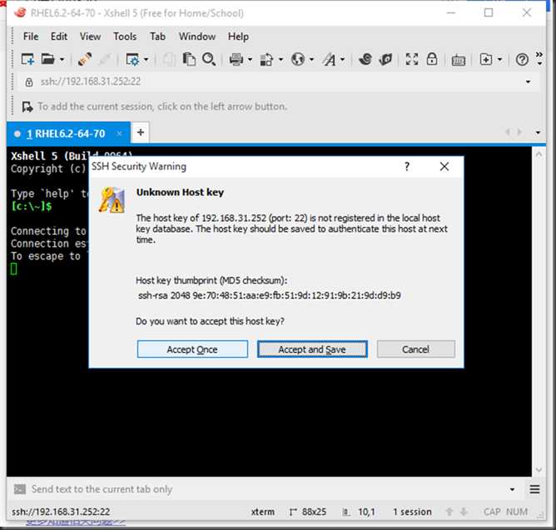Close the SSH Security Warning dialog
The image size is (556, 530).
tap(444, 166)
